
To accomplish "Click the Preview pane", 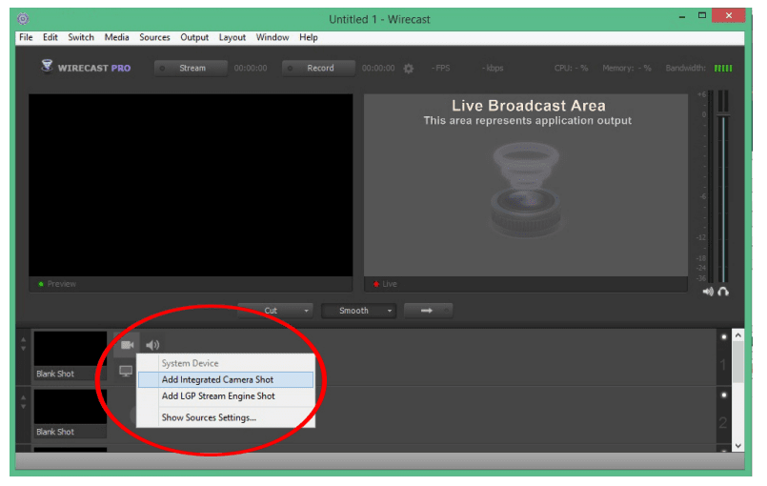I will 191,186.
